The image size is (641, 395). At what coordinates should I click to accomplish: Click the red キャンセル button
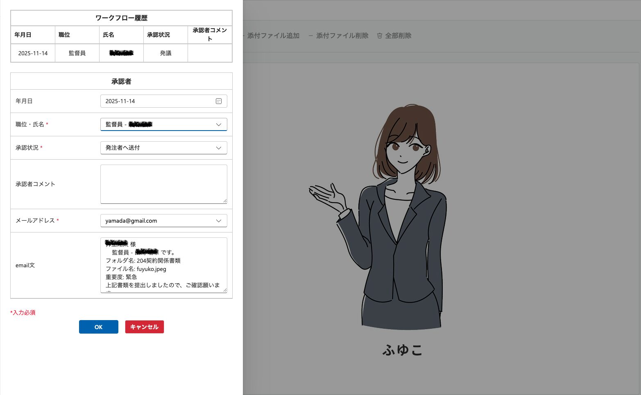(x=144, y=327)
